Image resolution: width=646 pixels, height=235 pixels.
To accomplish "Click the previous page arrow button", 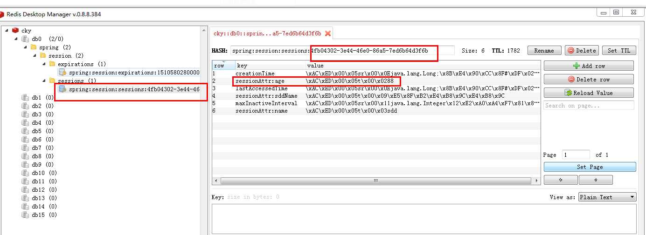I will pyautogui.click(x=561, y=180).
